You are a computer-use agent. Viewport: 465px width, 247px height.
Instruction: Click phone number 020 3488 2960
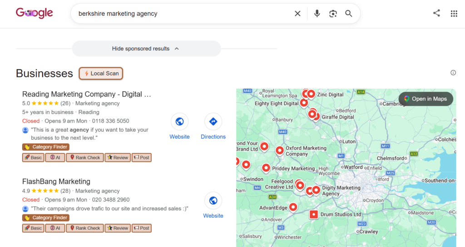[111, 200]
